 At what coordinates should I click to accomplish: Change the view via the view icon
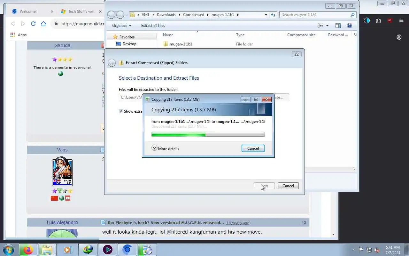point(320,26)
